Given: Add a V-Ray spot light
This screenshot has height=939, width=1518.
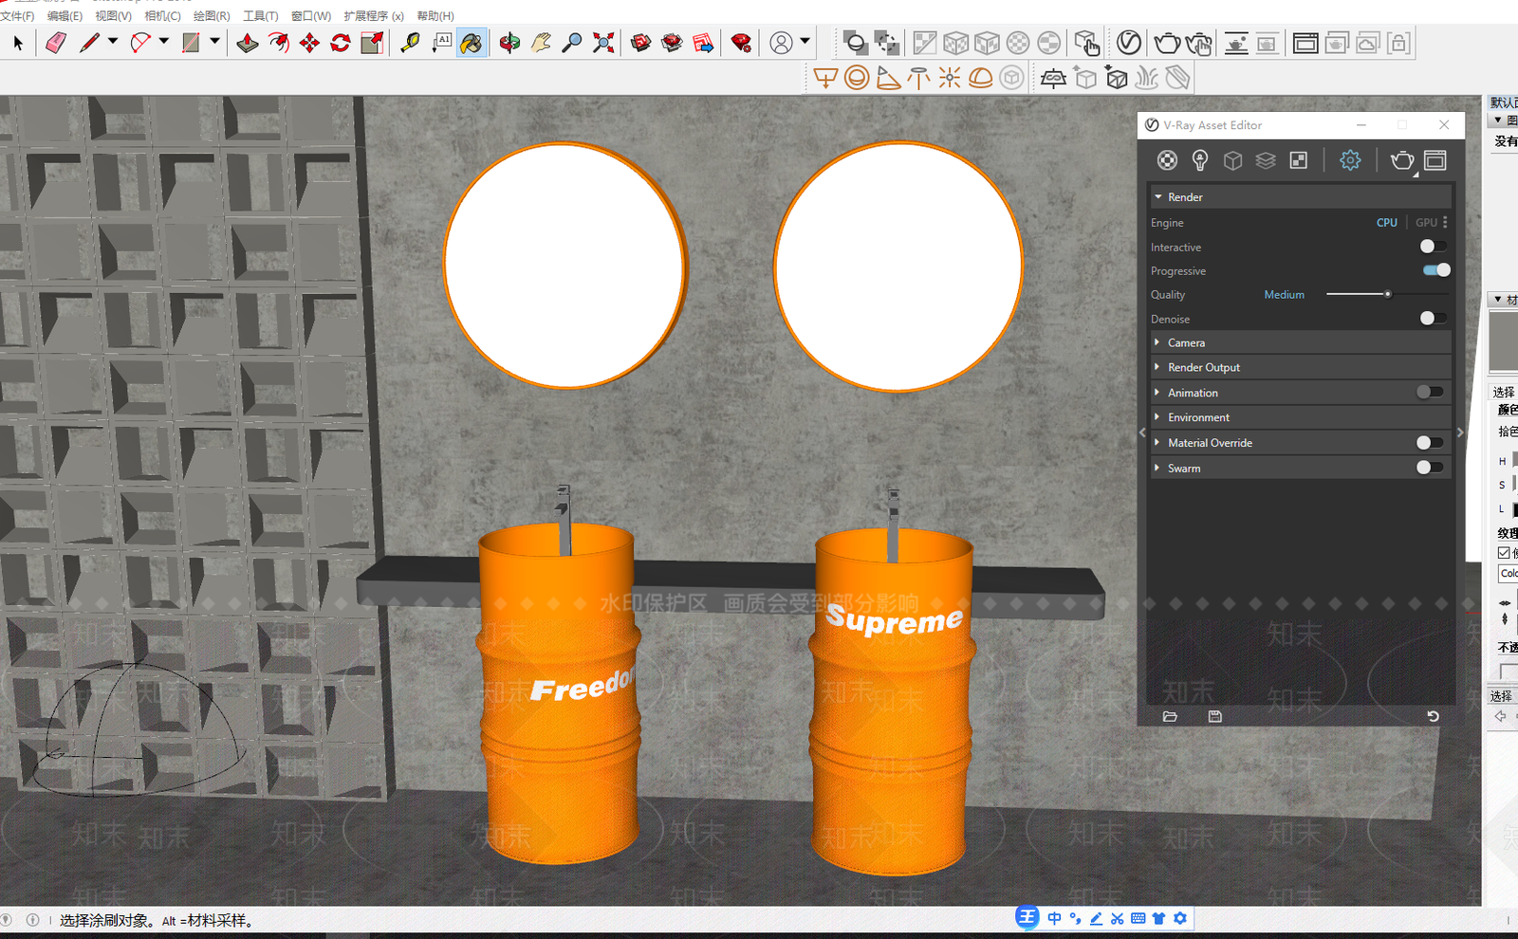Looking at the screenshot, I should (888, 78).
